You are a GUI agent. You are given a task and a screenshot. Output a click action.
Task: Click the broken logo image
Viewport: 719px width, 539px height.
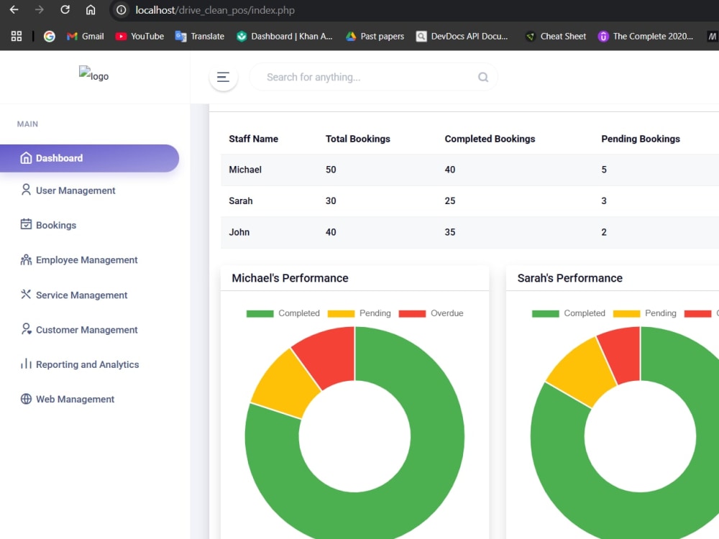[x=93, y=74]
